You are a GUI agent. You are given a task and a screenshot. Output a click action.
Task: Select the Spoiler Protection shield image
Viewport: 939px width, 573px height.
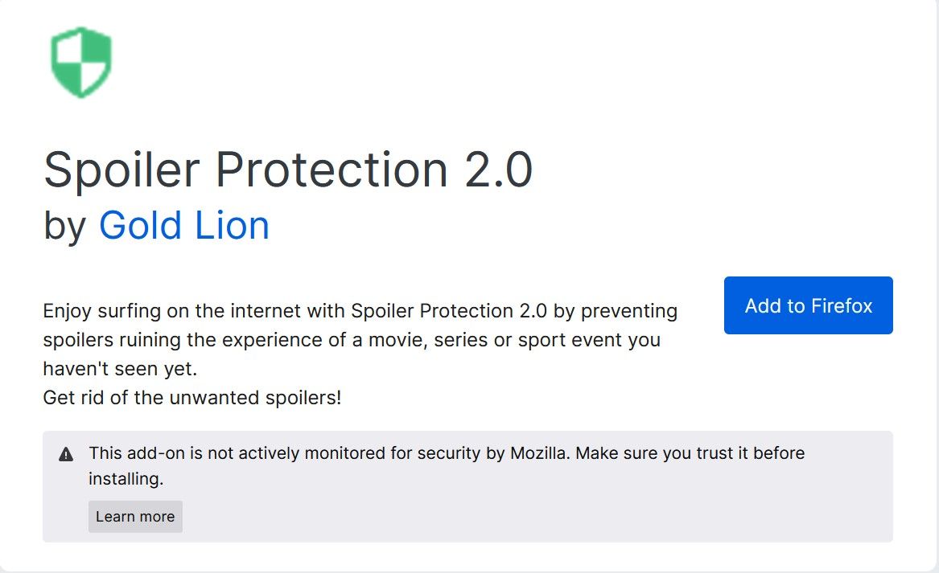[80, 61]
